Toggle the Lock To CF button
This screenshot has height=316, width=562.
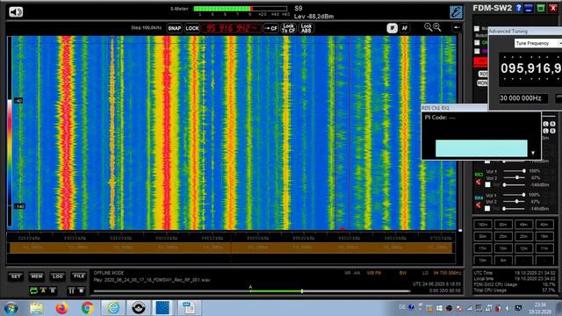click(x=288, y=28)
